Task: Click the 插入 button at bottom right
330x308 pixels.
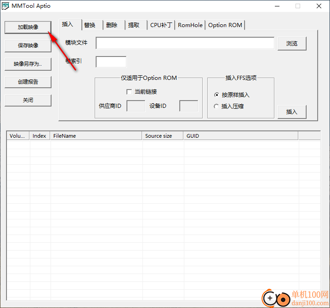Action: (x=292, y=112)
